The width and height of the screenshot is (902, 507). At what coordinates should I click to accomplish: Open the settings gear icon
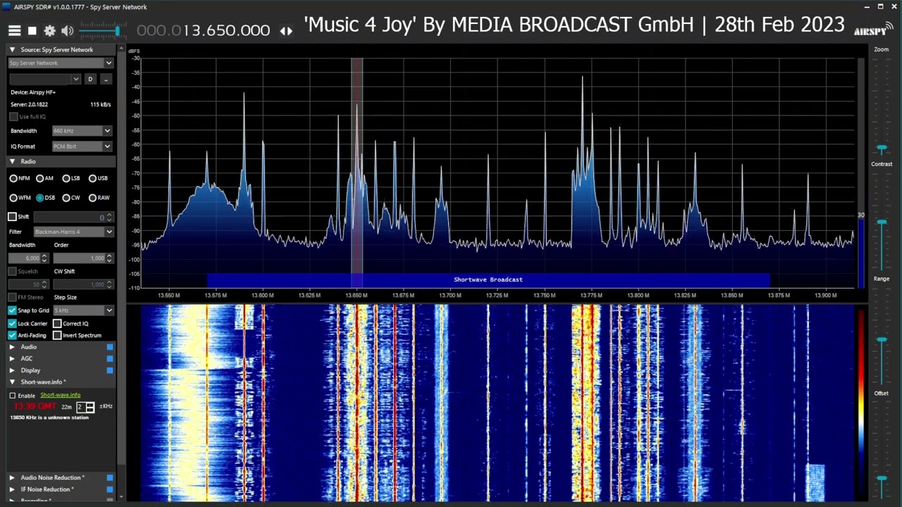coord(49,30)
